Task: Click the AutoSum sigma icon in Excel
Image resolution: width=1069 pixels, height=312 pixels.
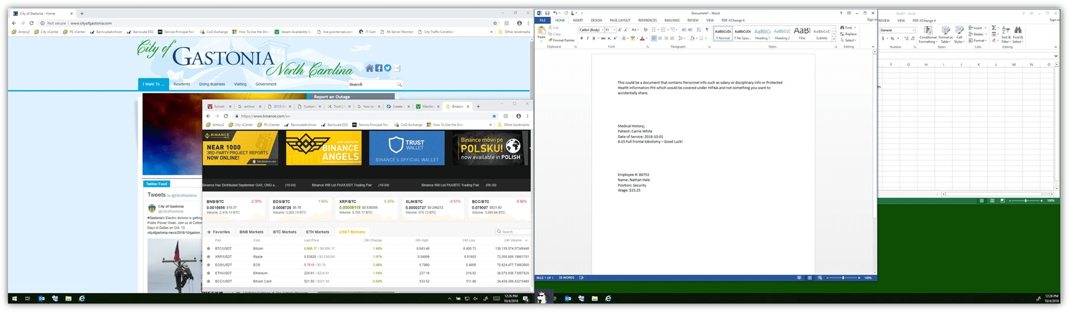Action: coord(994,28)
